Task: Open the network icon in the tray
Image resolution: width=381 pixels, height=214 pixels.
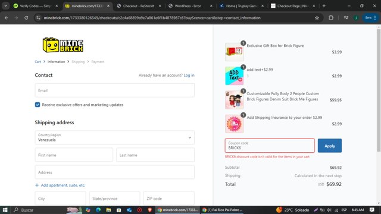Action: click(x=336, y=210)
